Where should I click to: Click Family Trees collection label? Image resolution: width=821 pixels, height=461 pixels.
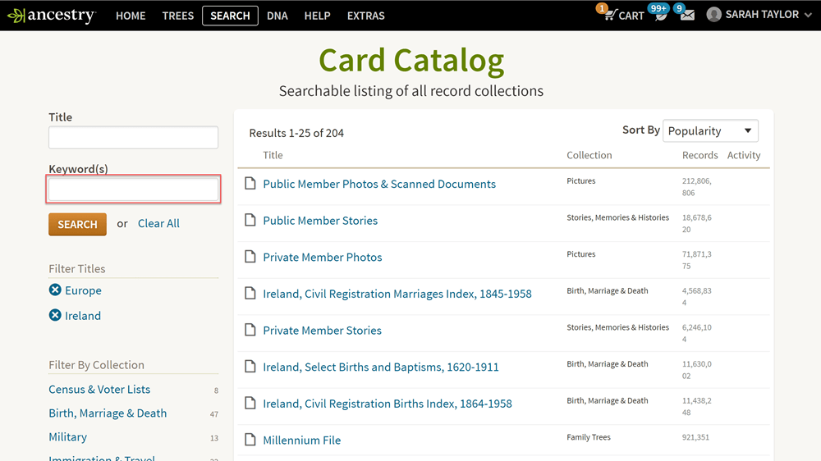click(589, 437)
